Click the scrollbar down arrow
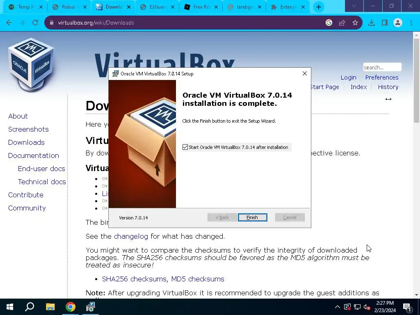Viewport: 420px width, 315px height. [x=416, y=295]
